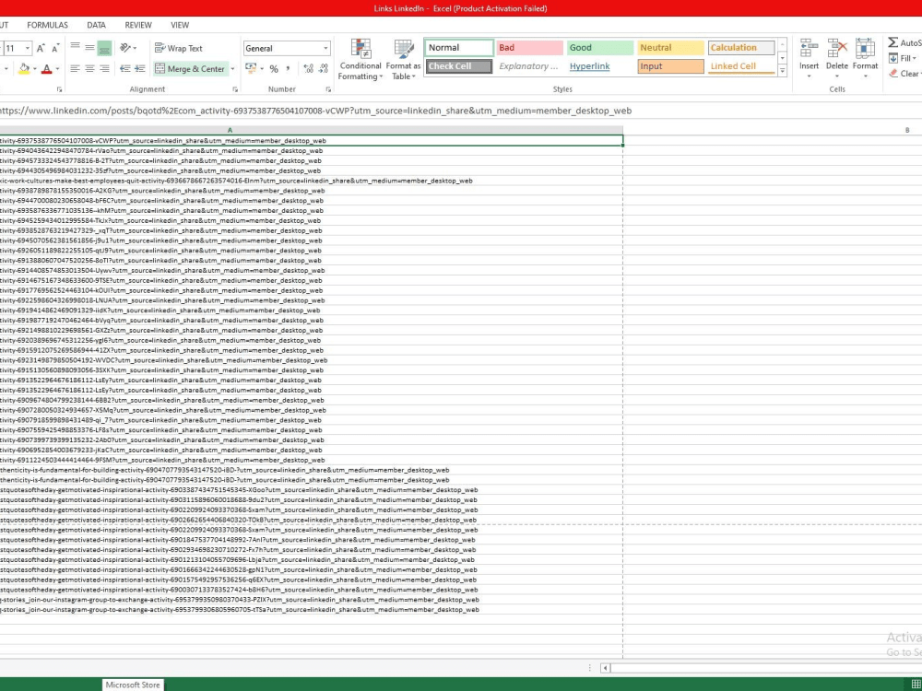Apply the Normal cell style
This screenshot has height=691, width=922.
point(458,48)
